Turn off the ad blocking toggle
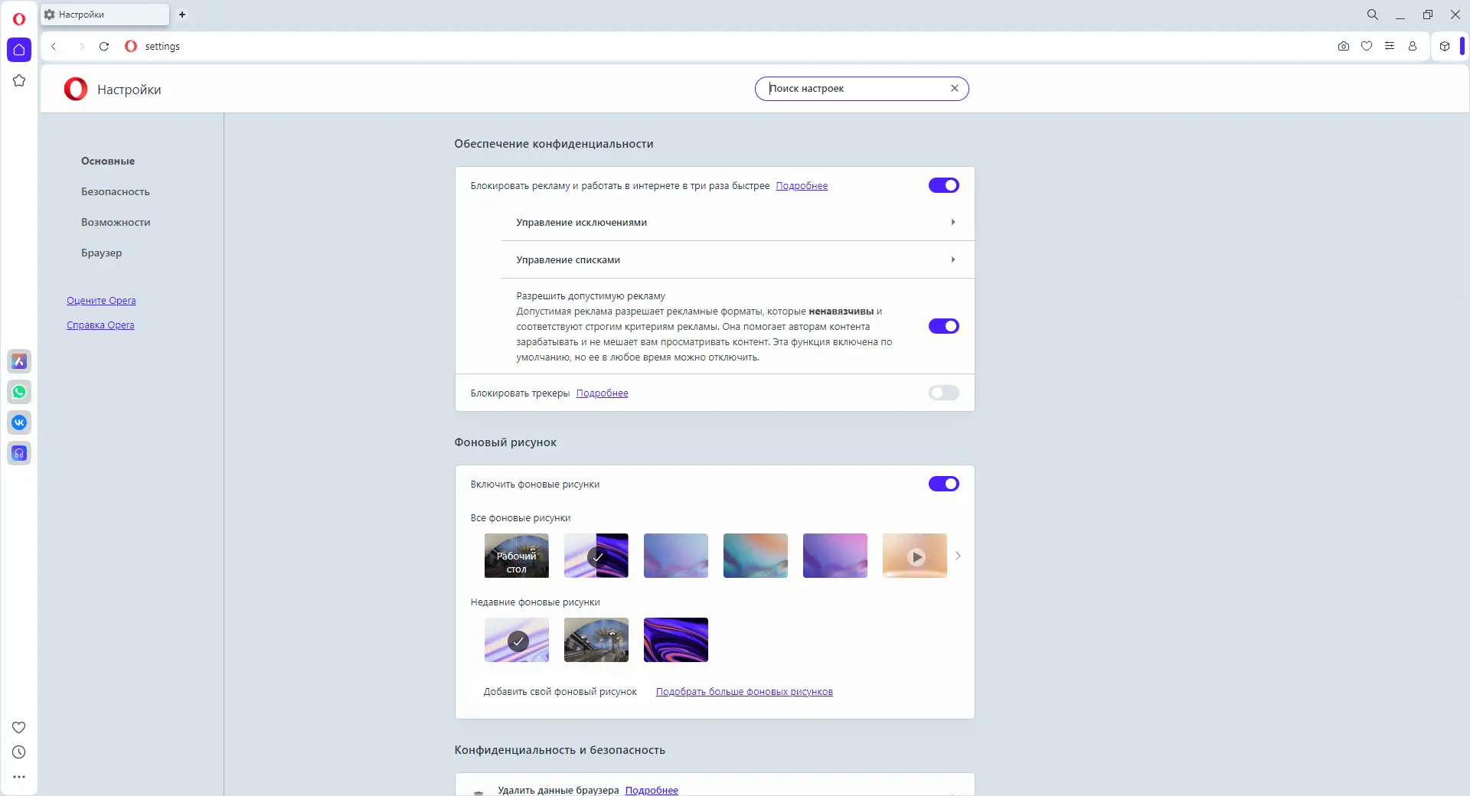Viewport: 1470px width, 796px height. pos(944,185)
